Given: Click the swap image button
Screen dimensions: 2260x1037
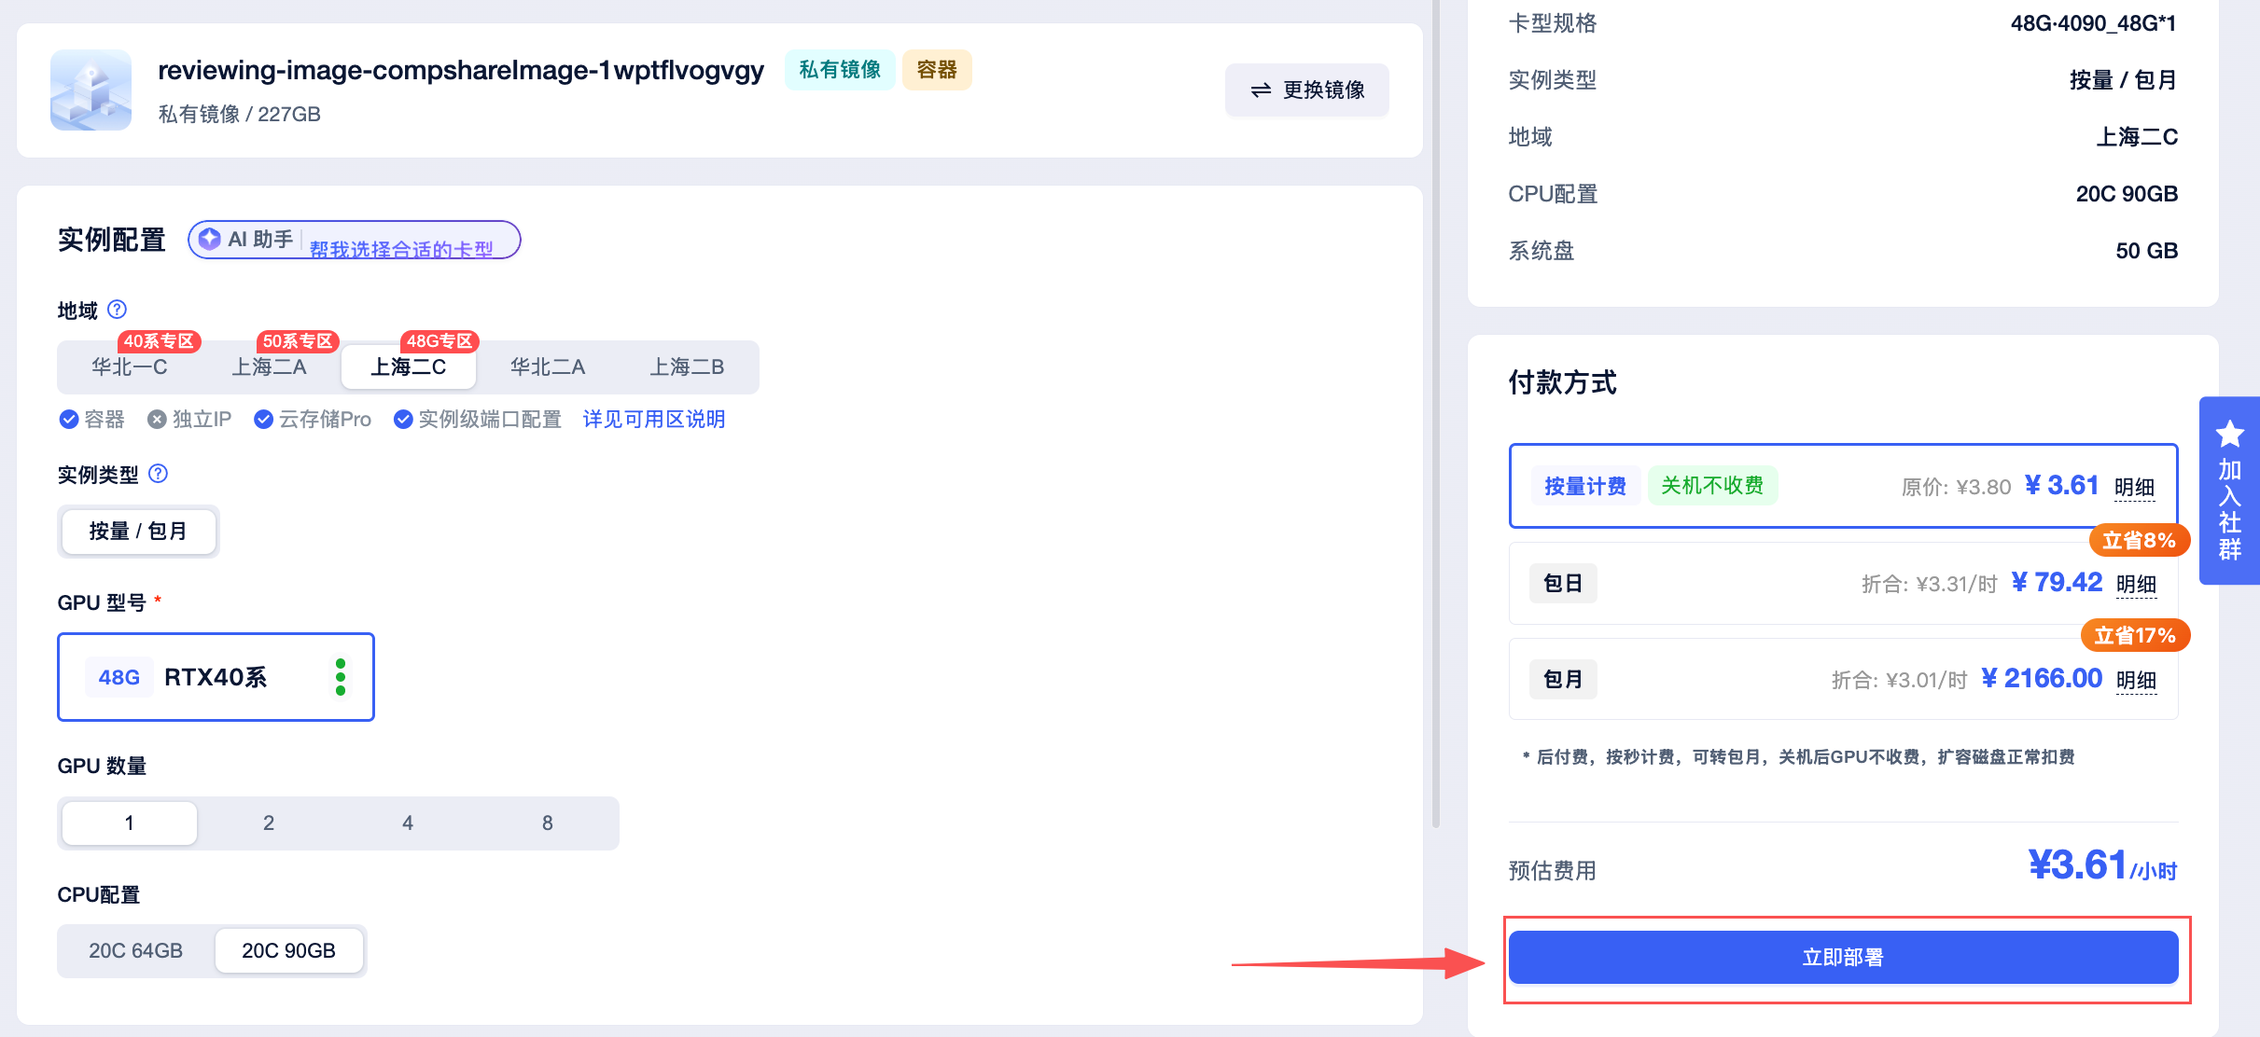Looking at the screenshot, I should 1306,90.
